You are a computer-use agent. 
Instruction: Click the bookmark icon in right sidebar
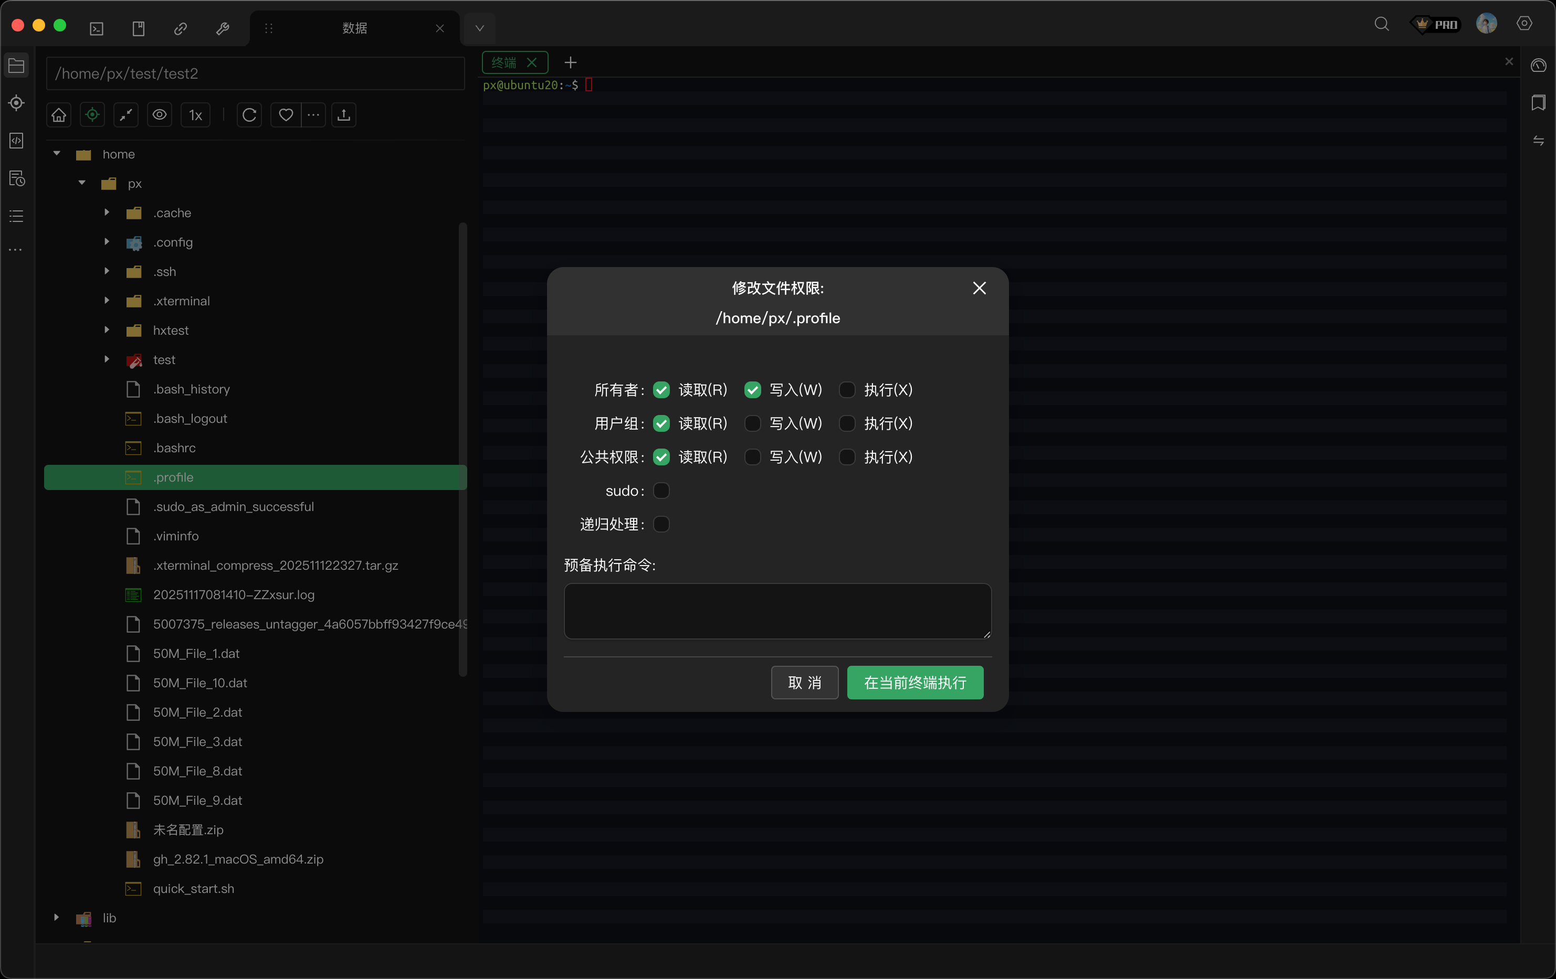click(x=1539, y=103)
